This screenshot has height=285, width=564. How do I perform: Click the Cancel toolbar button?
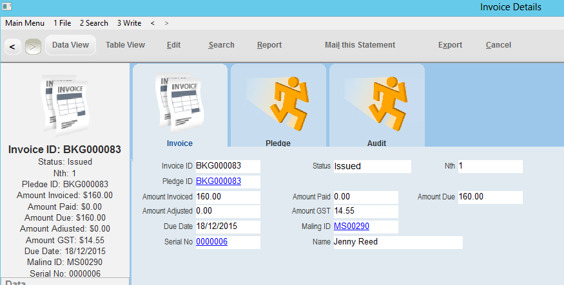tap(498, 45)
